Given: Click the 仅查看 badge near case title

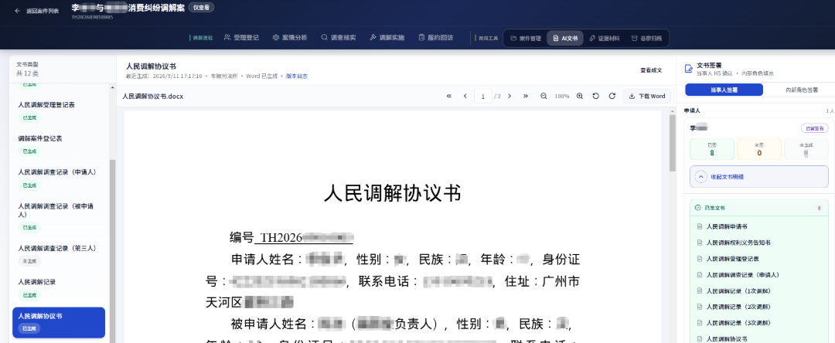Looking at the screenshot, I should (201, 8).
